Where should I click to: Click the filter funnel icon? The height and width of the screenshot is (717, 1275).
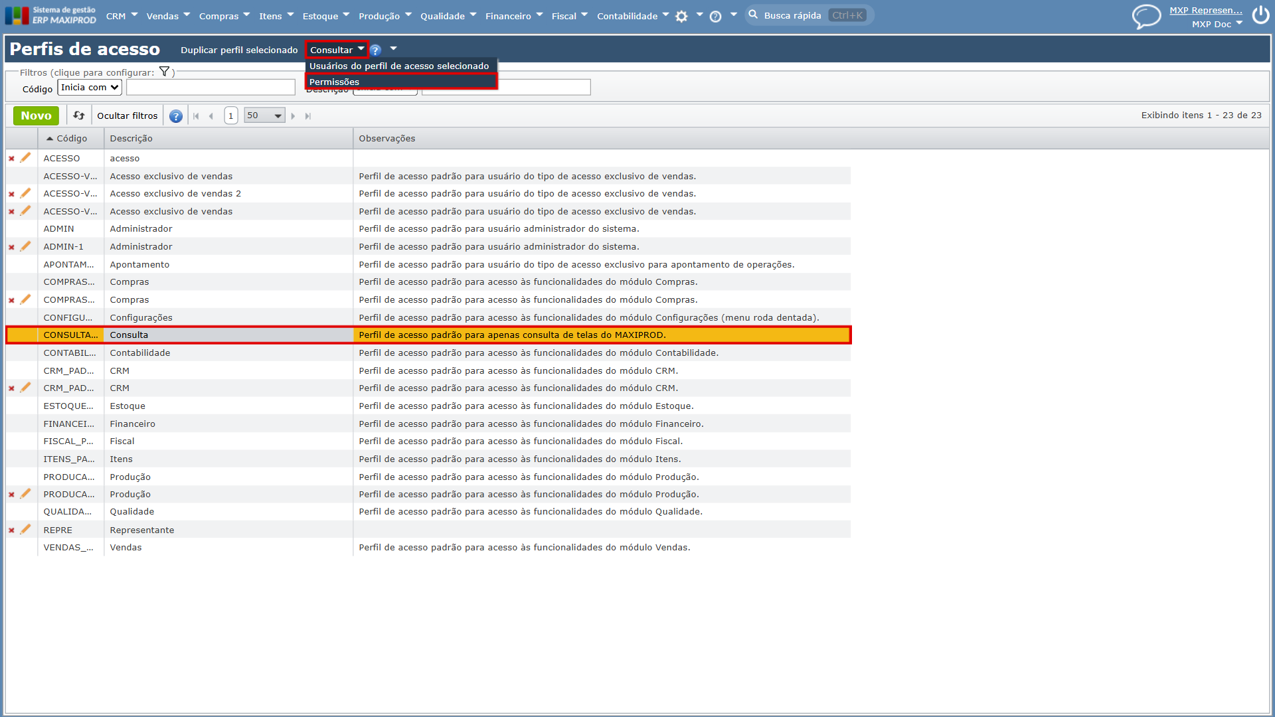tap(164, 72)
